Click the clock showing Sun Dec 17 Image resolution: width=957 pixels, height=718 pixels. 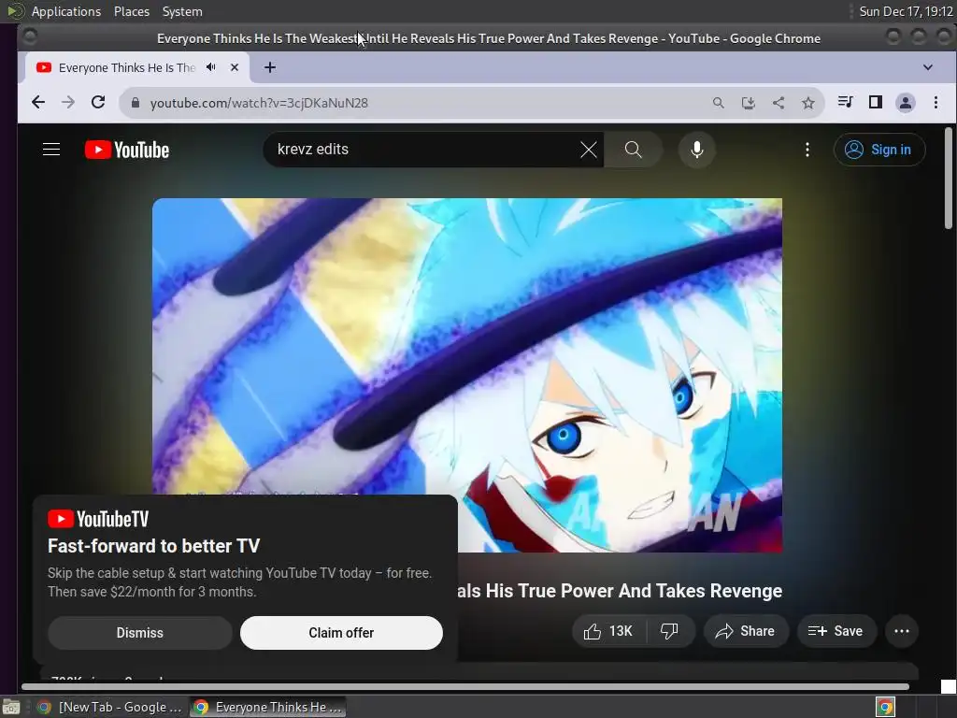point(906,11)
